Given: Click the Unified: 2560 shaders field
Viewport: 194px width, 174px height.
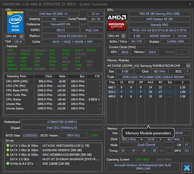Looking at the screenshot, I should click(x=175, y=41).
